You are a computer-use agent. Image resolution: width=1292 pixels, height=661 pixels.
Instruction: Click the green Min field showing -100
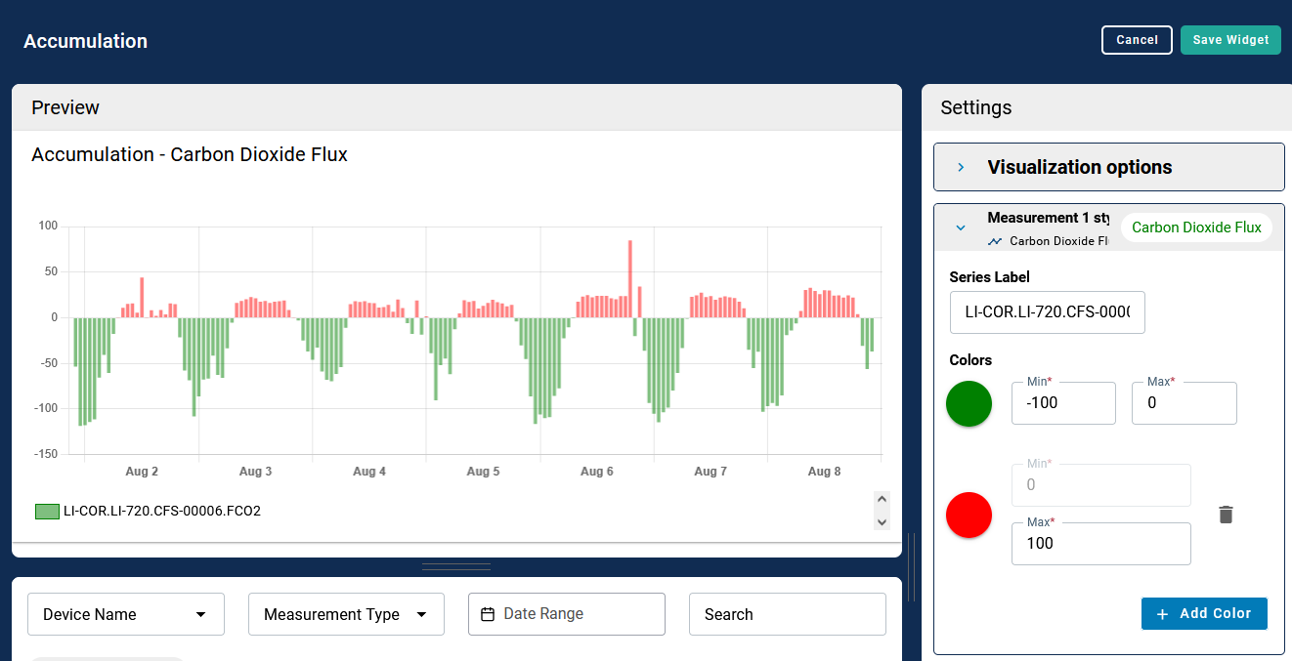[1062, 403]
